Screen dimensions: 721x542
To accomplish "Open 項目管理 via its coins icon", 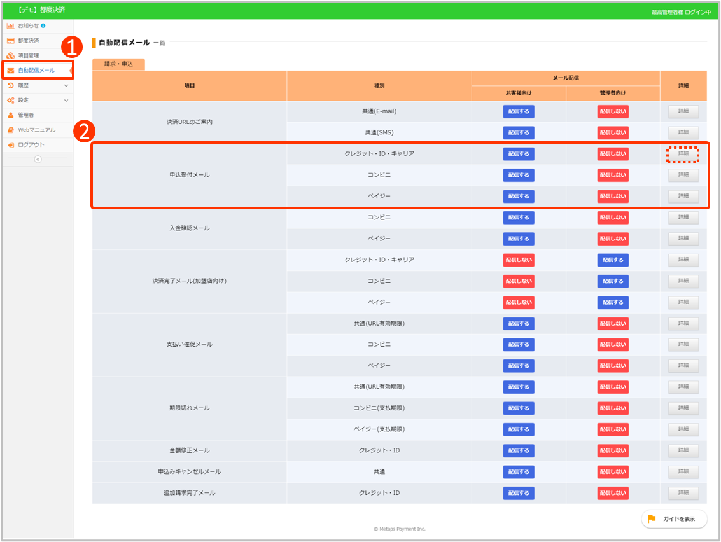I will (11, 55).
